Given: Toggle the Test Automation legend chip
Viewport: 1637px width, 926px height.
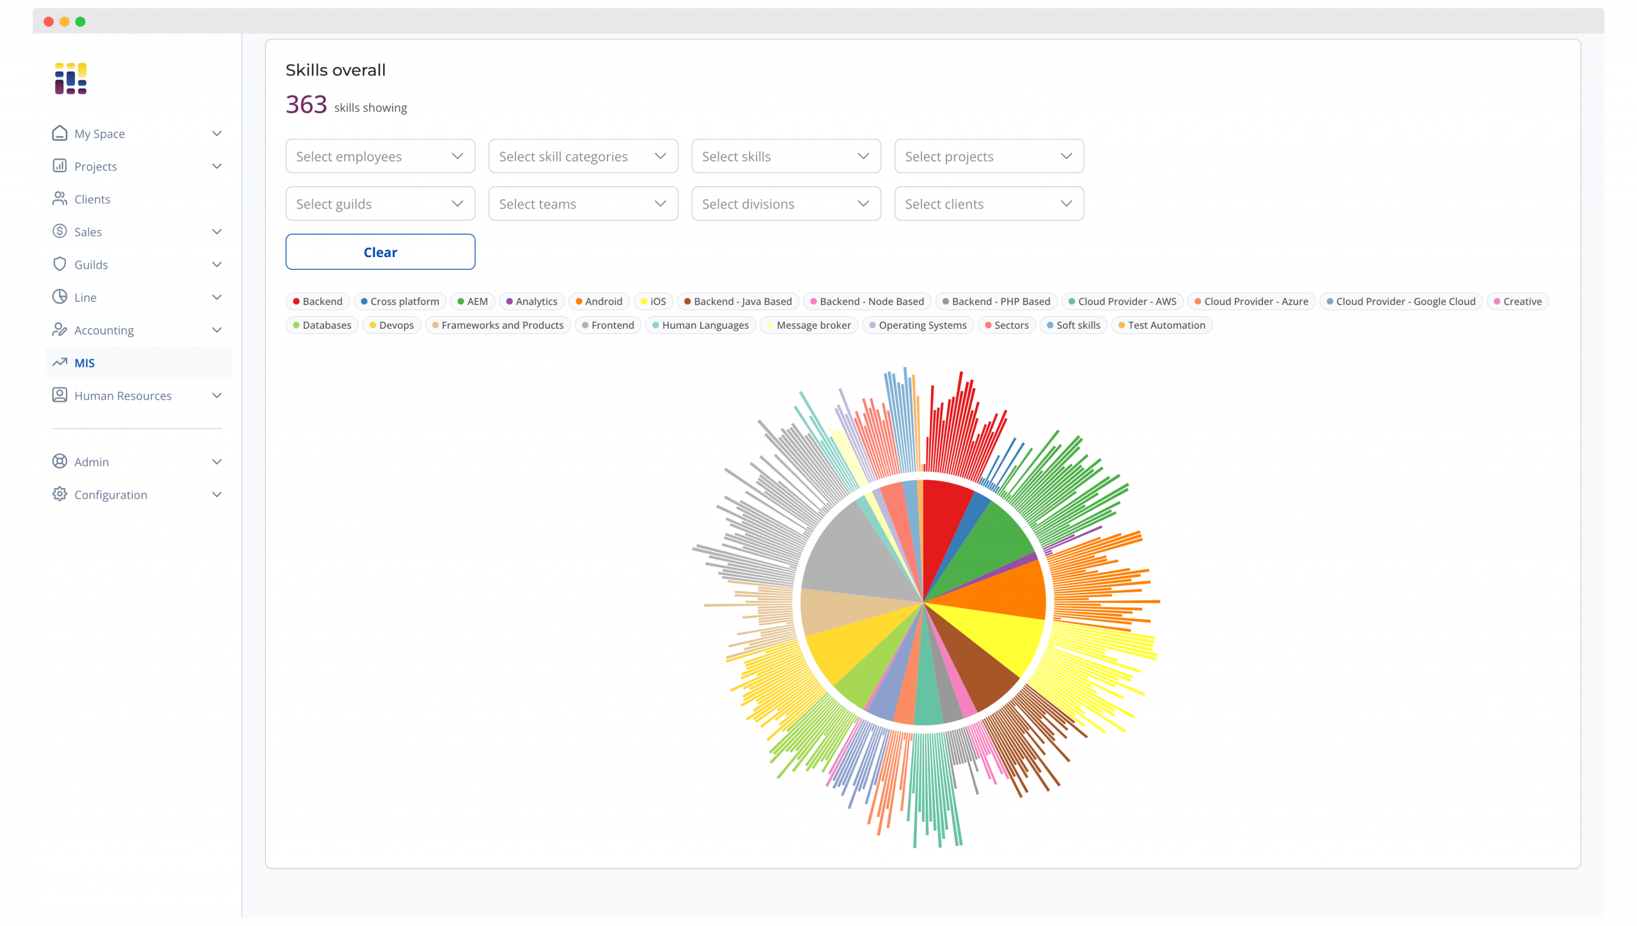Looking at the screenshot, I should 1161,325.
